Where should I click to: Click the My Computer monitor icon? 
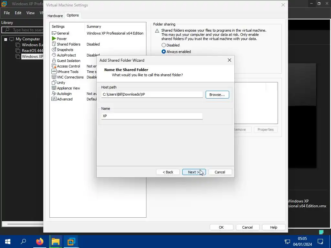[12, 39]
